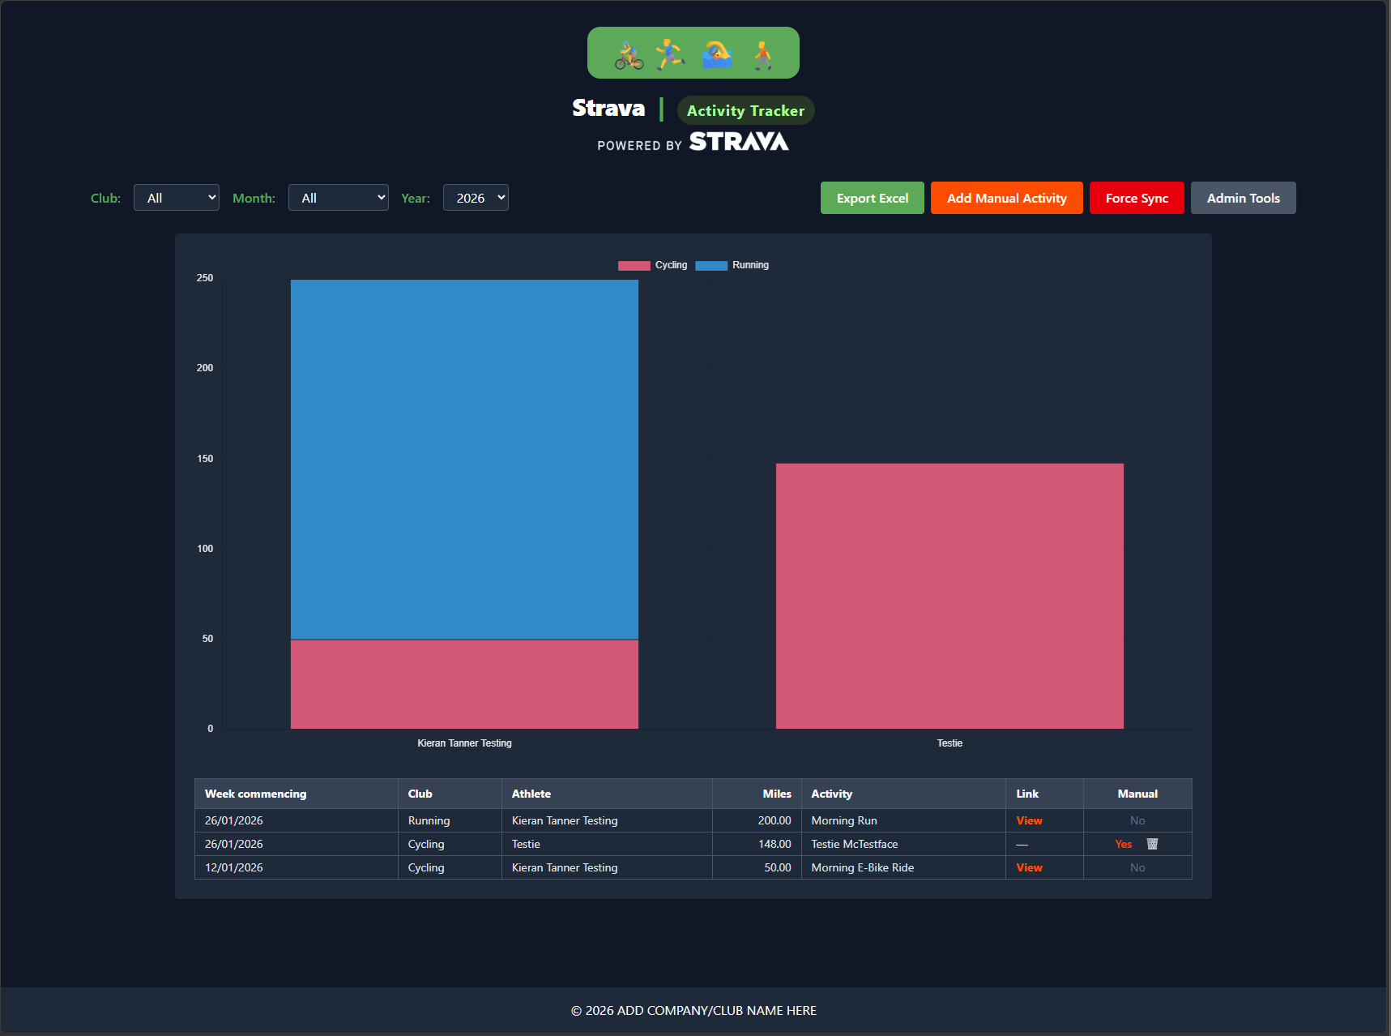Open View link for Morning E-Bike Ride
Viewport: 1391px width, 1036px height.
click(1029, 867)
